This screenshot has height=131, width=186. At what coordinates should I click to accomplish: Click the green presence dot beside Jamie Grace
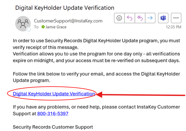tap(43, 27)
